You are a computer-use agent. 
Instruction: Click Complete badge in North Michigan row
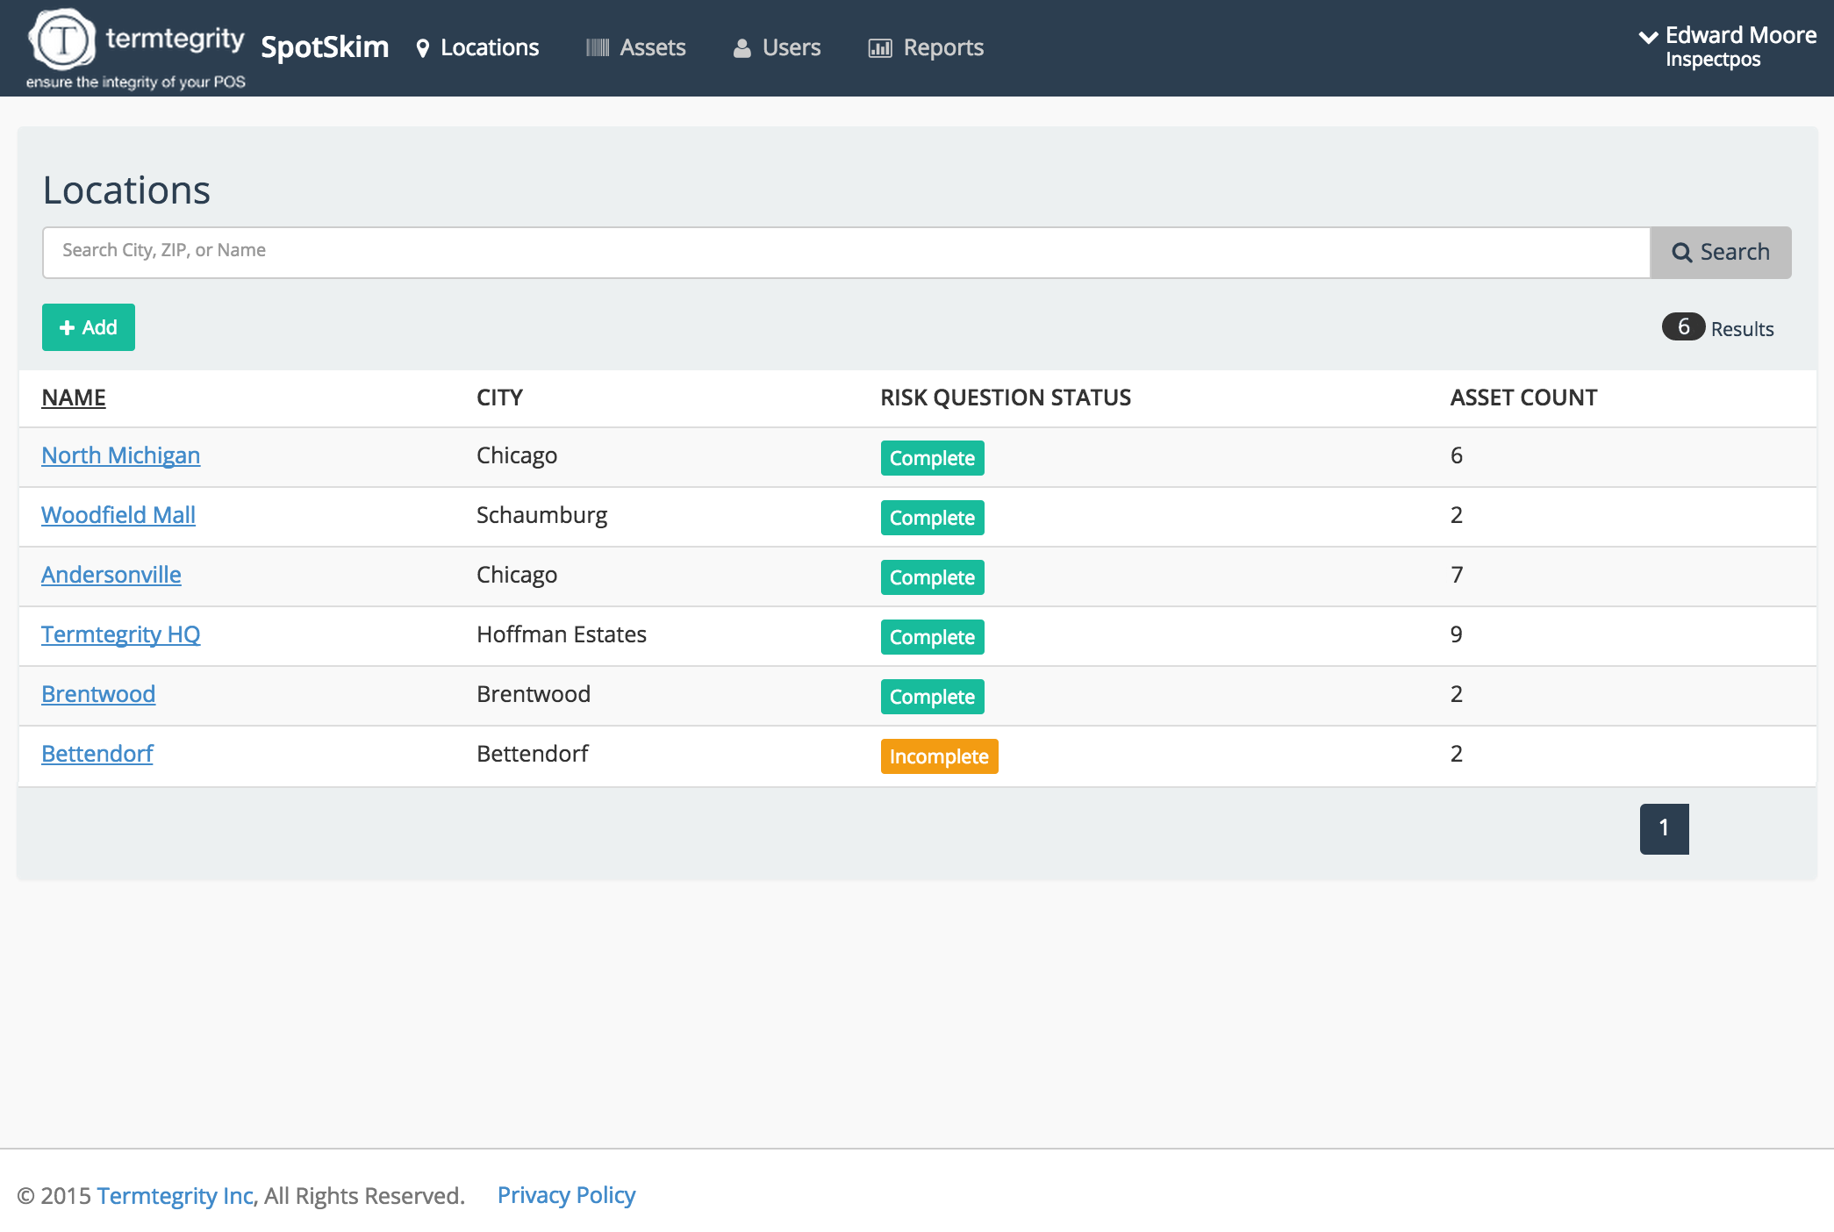click(933, 458)
